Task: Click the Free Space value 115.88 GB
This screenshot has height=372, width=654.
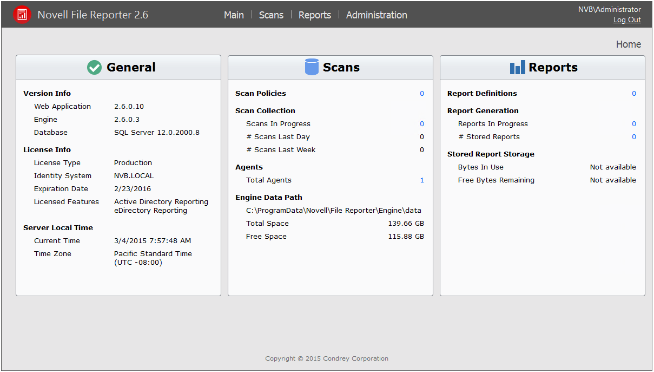Action: pos(406,237)
